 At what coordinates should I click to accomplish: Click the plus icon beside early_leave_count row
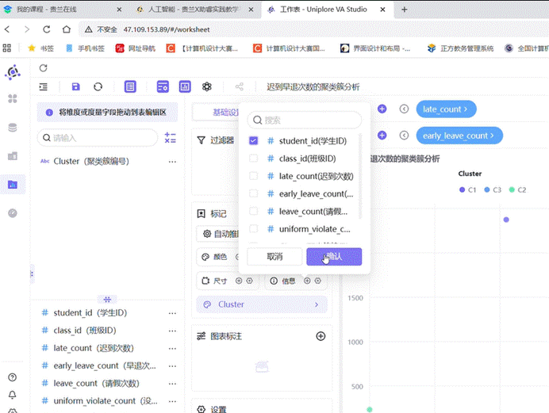(x=382, y=135)
